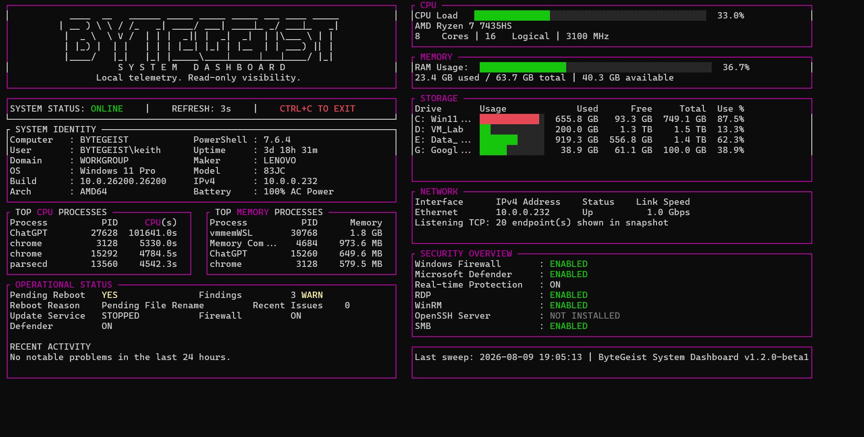Click the 87.5% use value for C:
864x437 pixels.
pyautogui.click(x=731, y=119)
